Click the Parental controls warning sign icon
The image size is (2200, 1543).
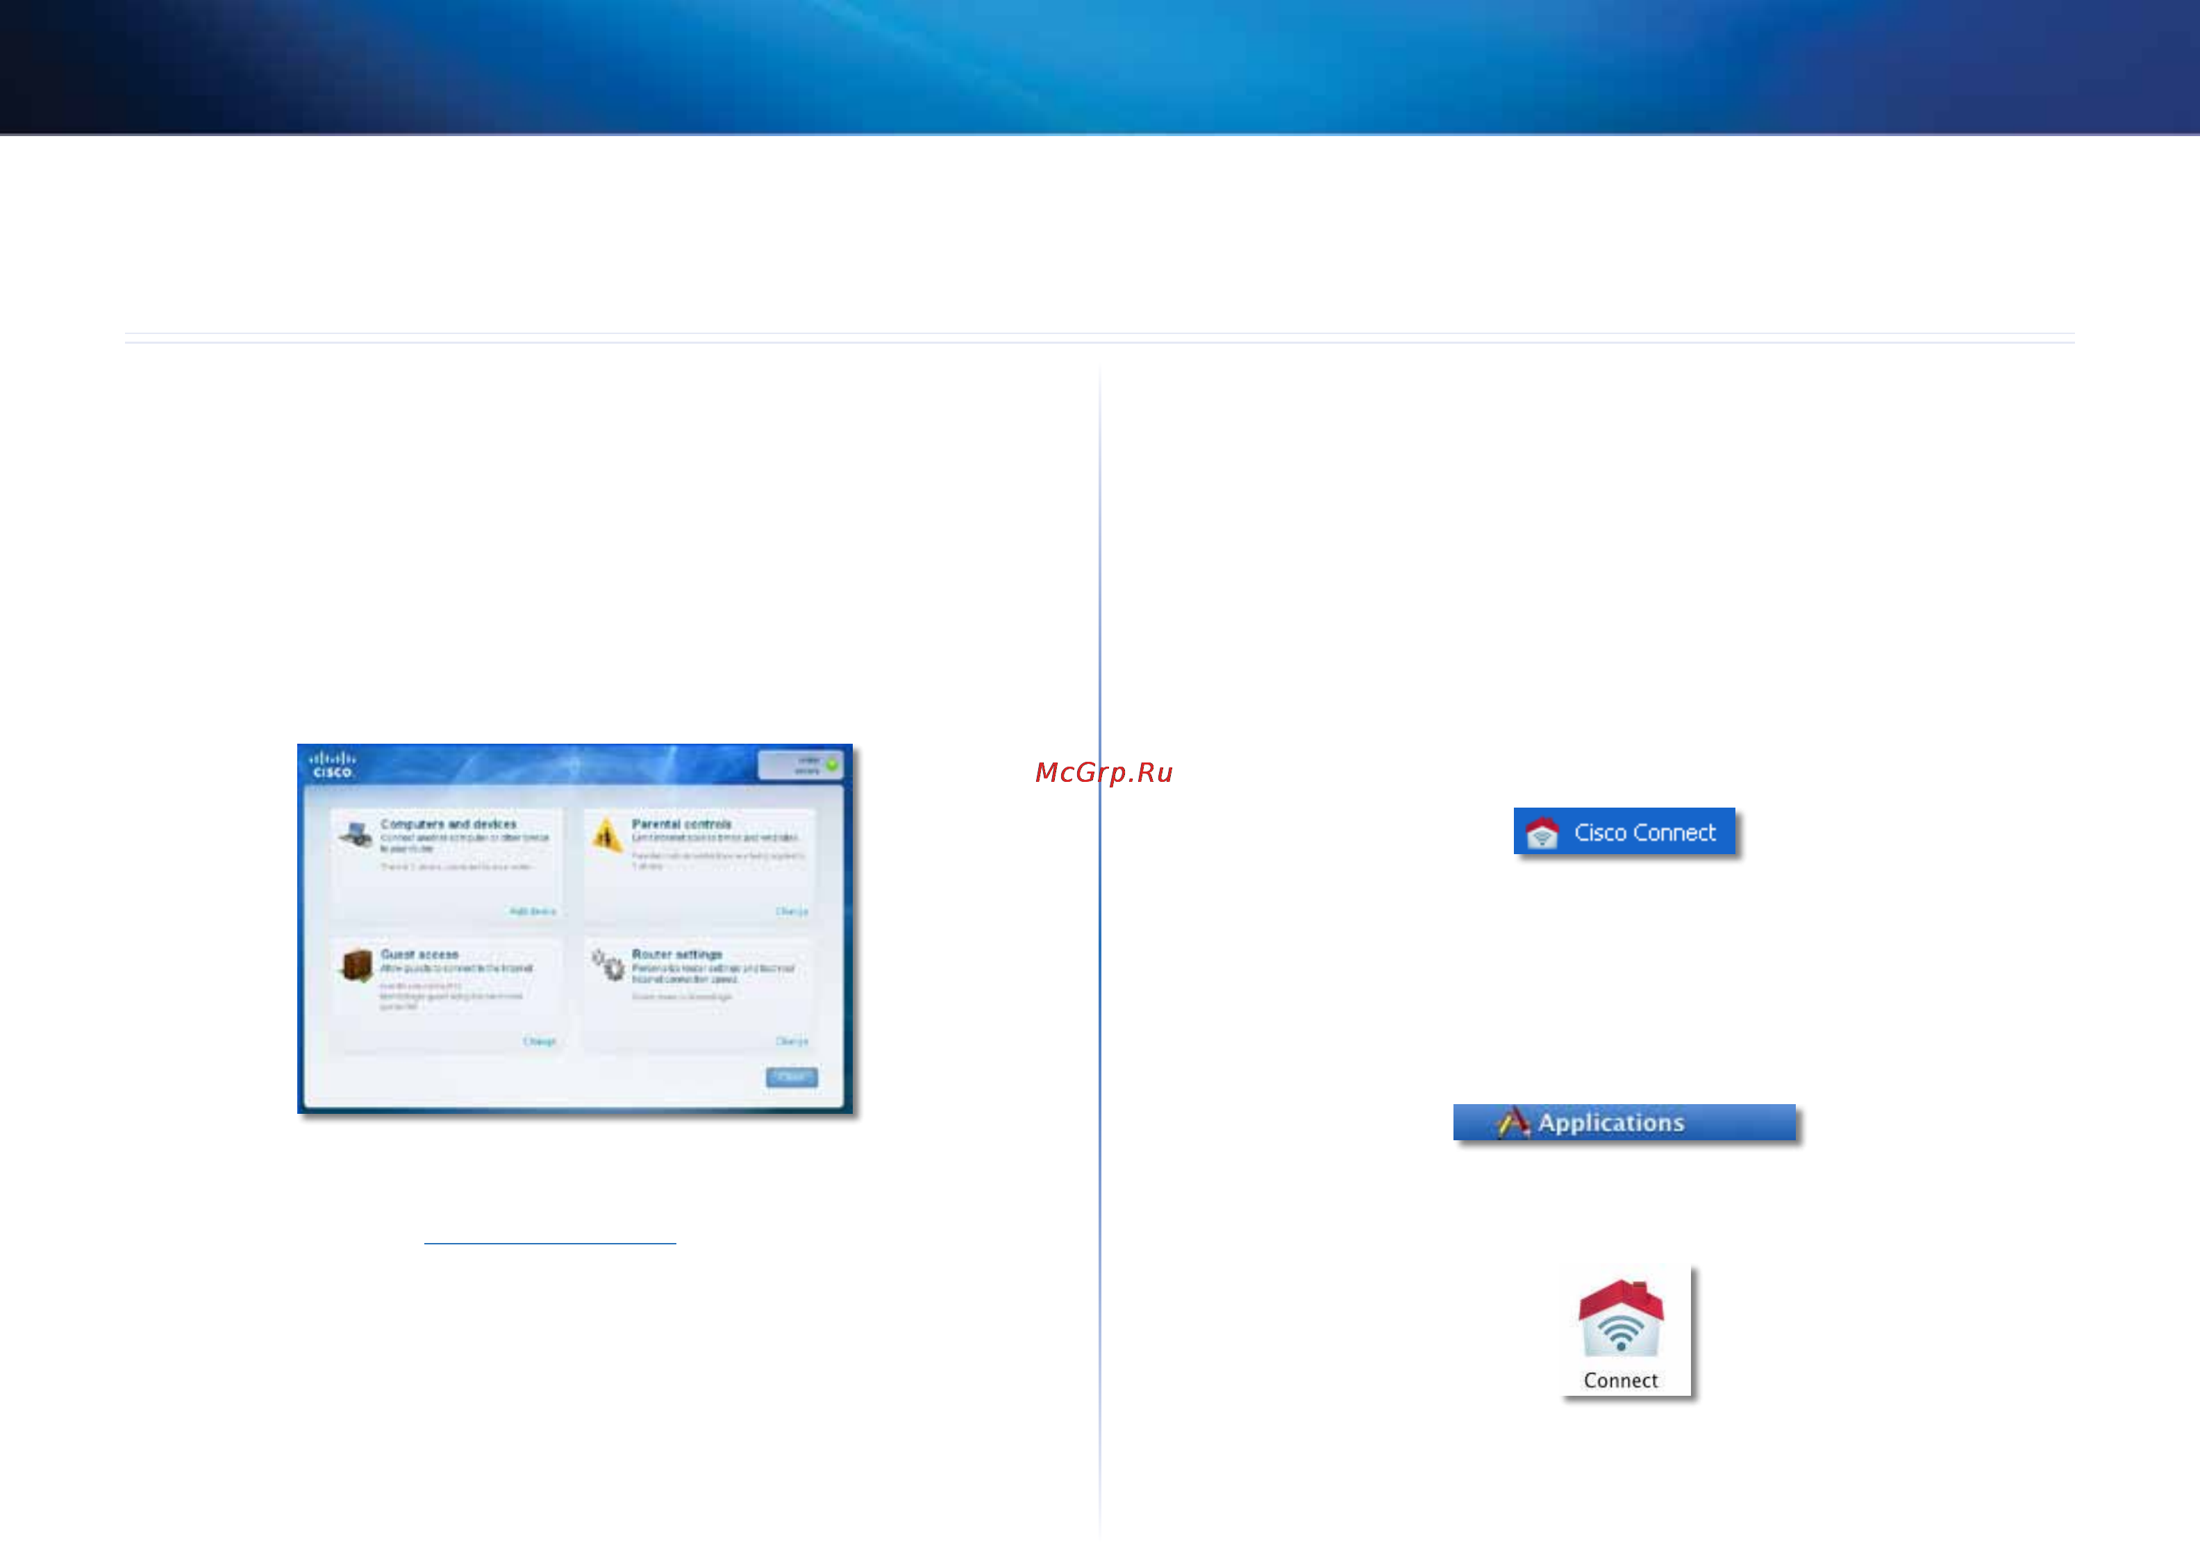[606, 834]
